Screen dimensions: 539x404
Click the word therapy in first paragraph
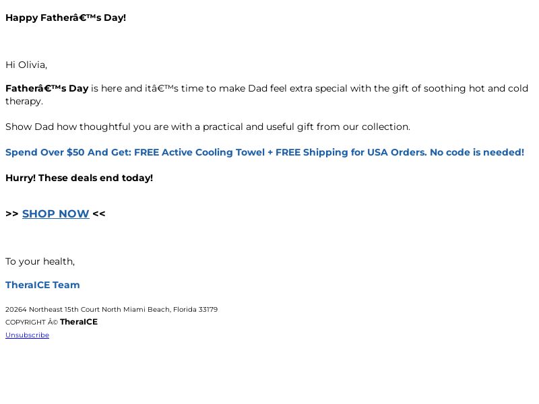click(24, 102)
